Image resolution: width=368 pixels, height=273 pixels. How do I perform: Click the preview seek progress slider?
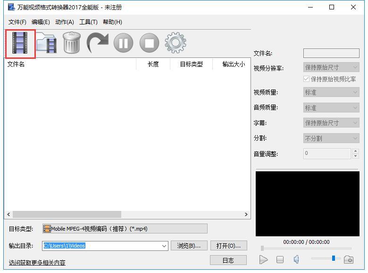306,248
